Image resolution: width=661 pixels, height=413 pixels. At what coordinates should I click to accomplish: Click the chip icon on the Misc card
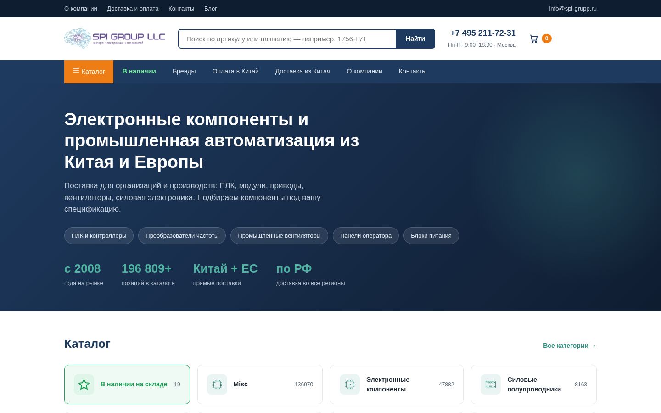[217, 385]
